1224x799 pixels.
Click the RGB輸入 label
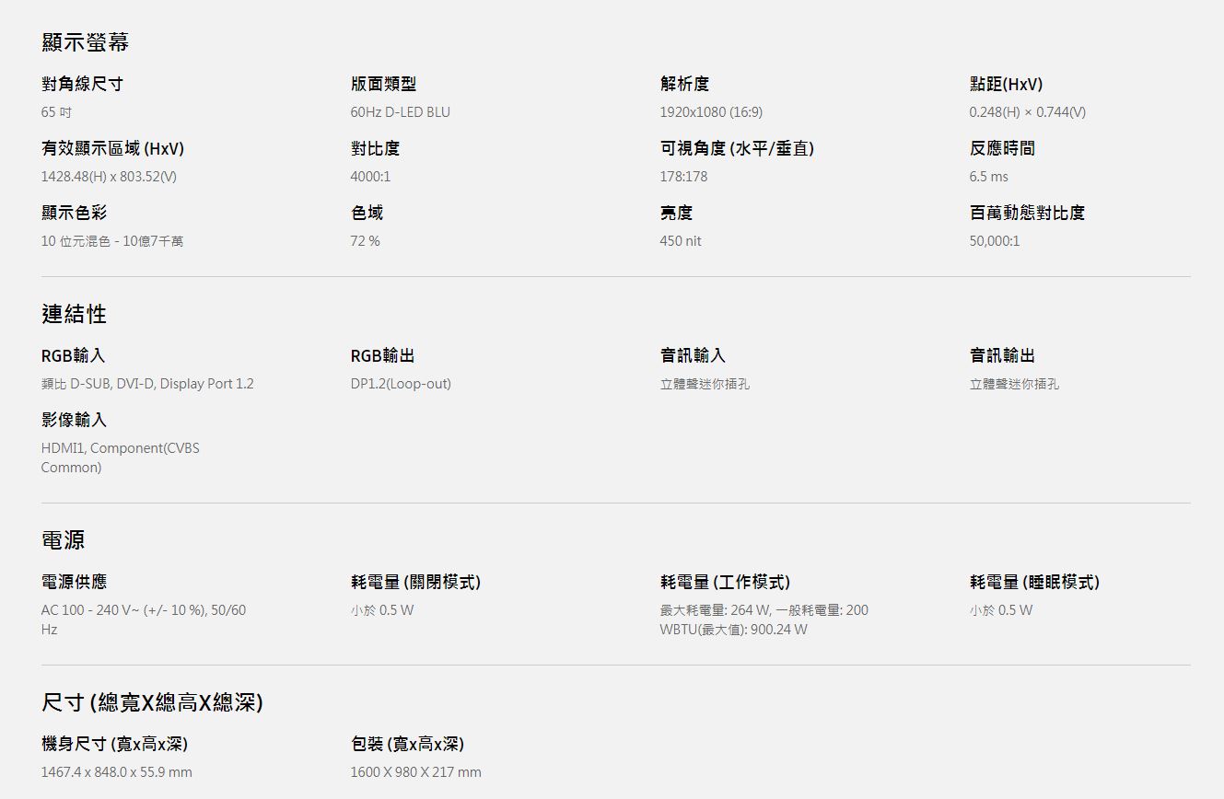[73, 356]
